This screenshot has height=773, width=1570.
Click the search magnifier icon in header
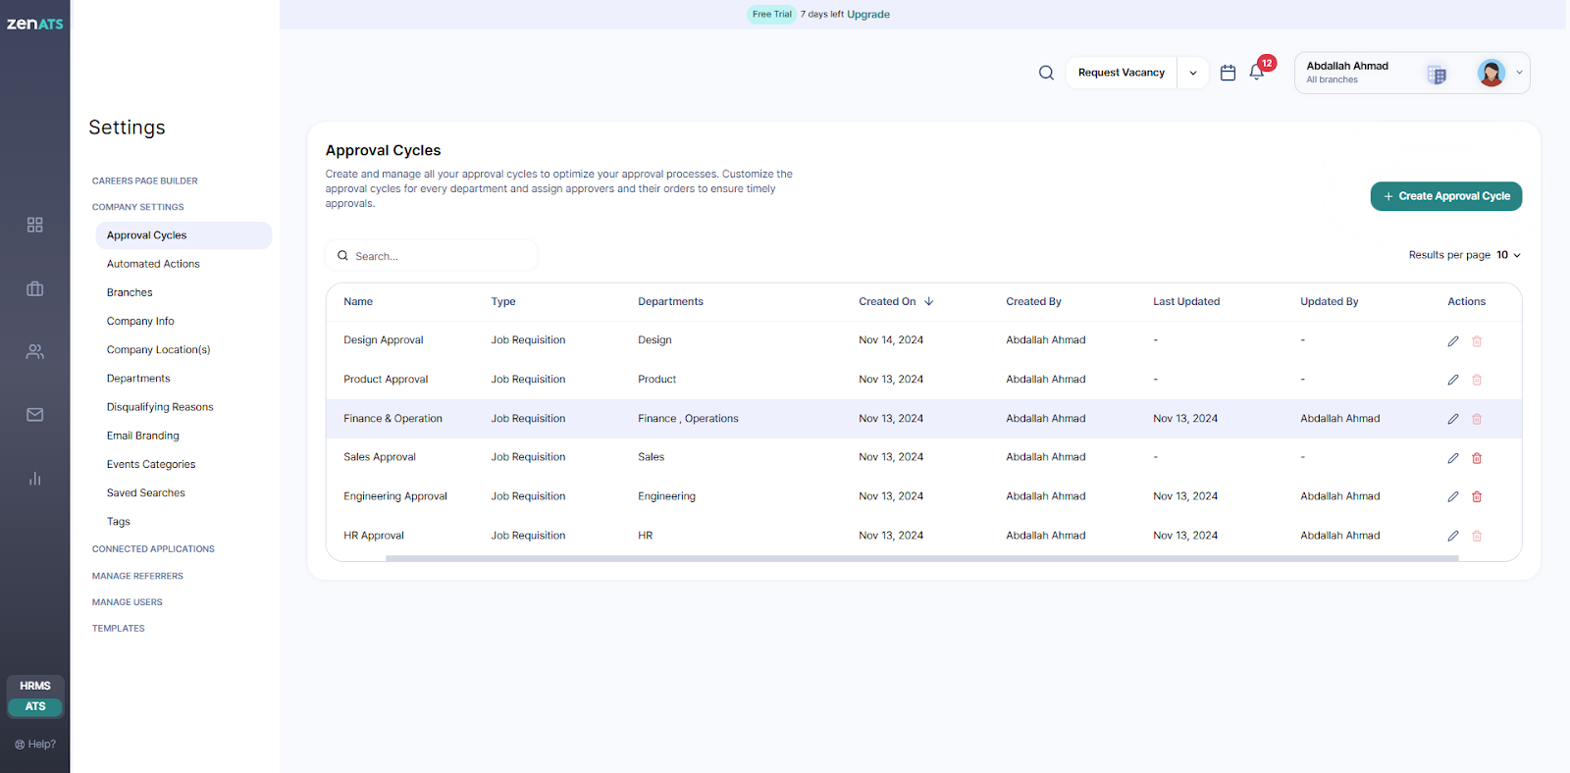[x=1046, y=73]
